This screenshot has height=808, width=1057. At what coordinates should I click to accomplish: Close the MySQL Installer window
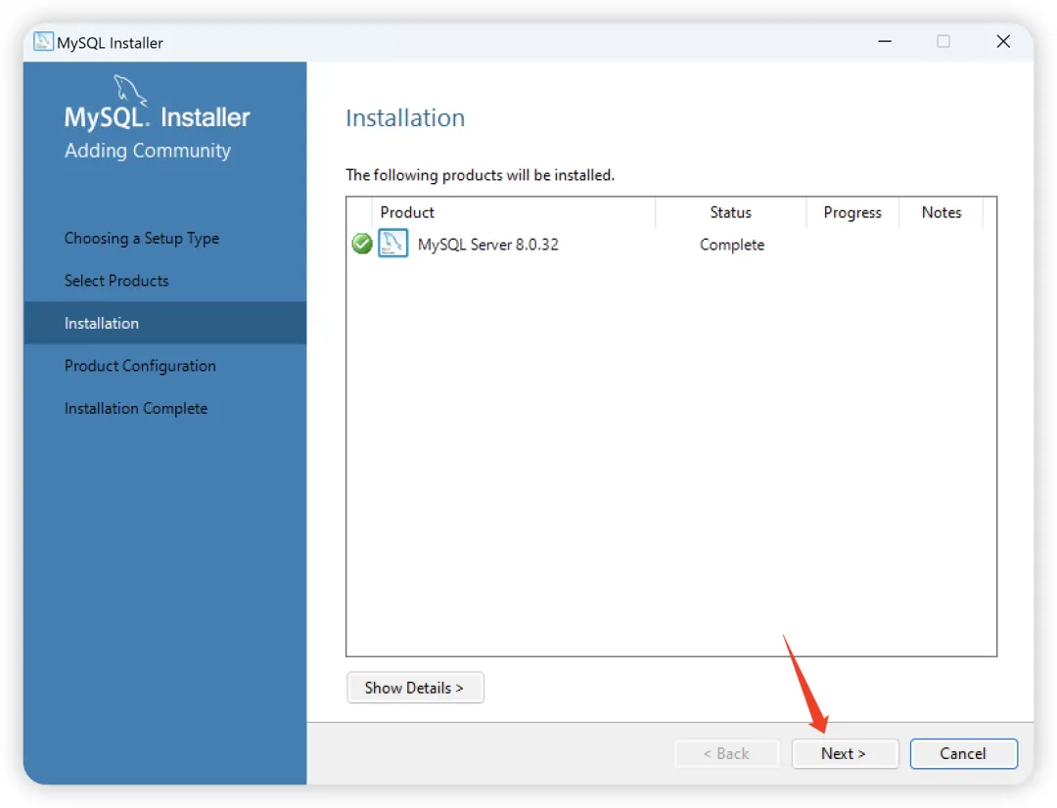pos(1003,42)
